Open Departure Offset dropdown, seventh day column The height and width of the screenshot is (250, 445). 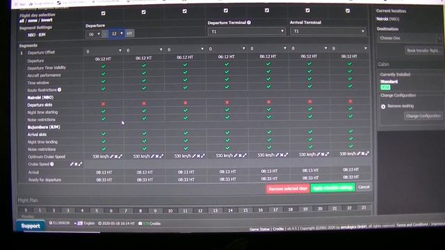click(350, 49)
